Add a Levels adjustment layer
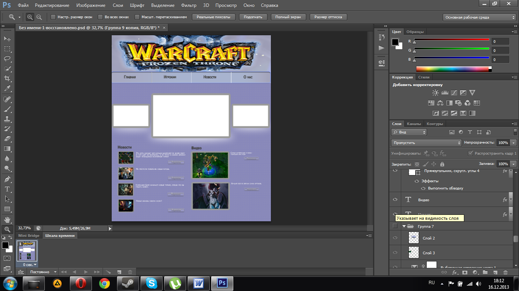Image resolution: width=519 pixels, height=291 pixels. tap(445, 92)
